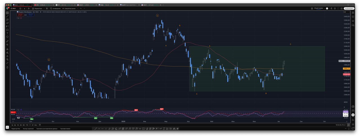Viewport: 360px width, 137px height.
Task: Click the Опубликовать publish button
Action: 349,8
